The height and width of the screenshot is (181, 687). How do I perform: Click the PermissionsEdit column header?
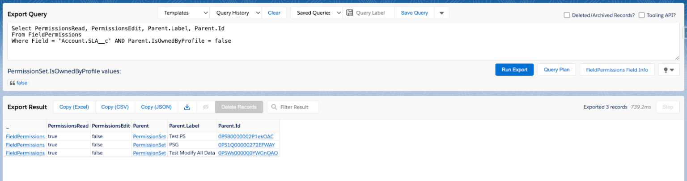pos(111,126)
